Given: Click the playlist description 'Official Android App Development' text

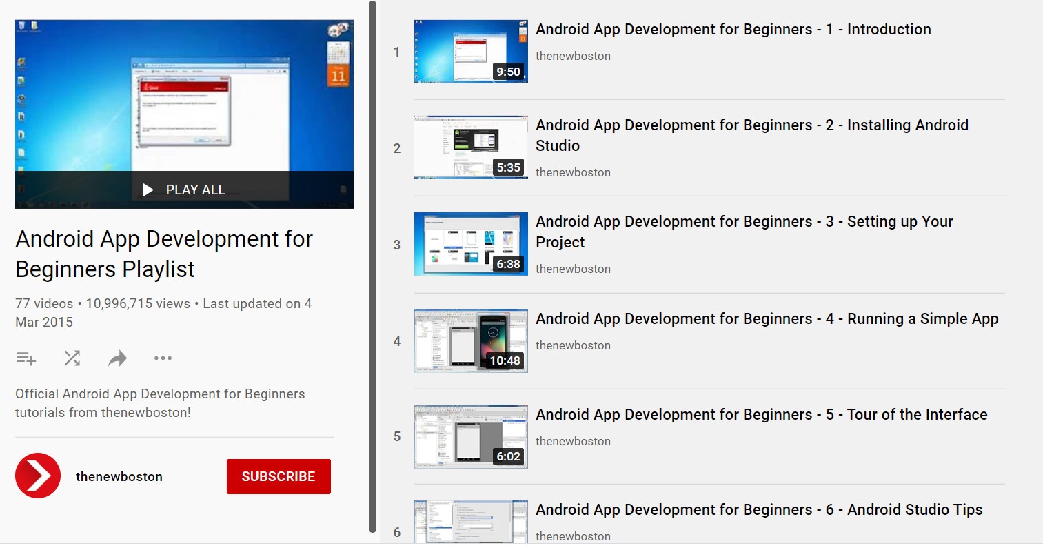Looking at the screenshot, I should (x=160, y=403).
